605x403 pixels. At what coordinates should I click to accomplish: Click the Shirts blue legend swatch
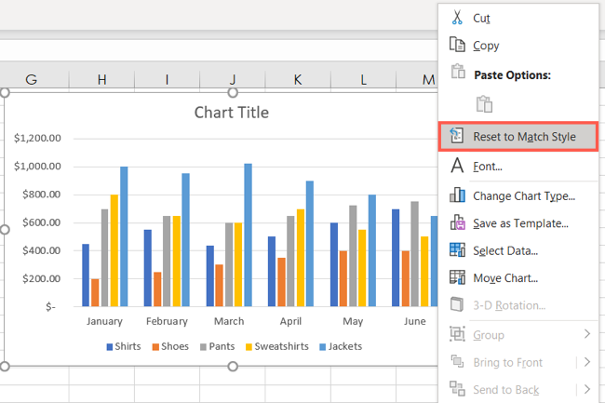tap(110, 346)
